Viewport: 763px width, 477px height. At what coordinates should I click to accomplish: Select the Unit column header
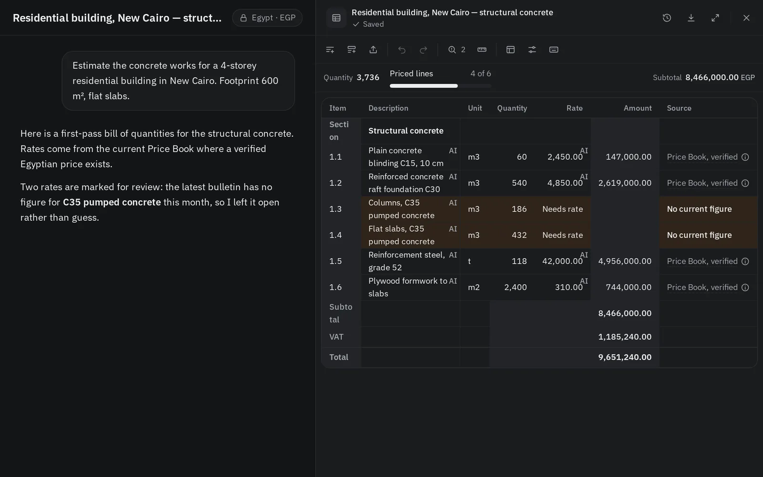click(475, 108)
